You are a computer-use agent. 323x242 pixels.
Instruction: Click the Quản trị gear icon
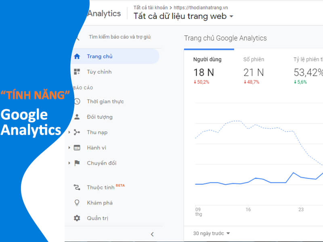click(x=77, y=218)
